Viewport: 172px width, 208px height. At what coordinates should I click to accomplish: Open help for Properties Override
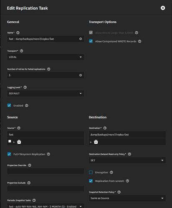pyautogui.click(x=30, y=165)
